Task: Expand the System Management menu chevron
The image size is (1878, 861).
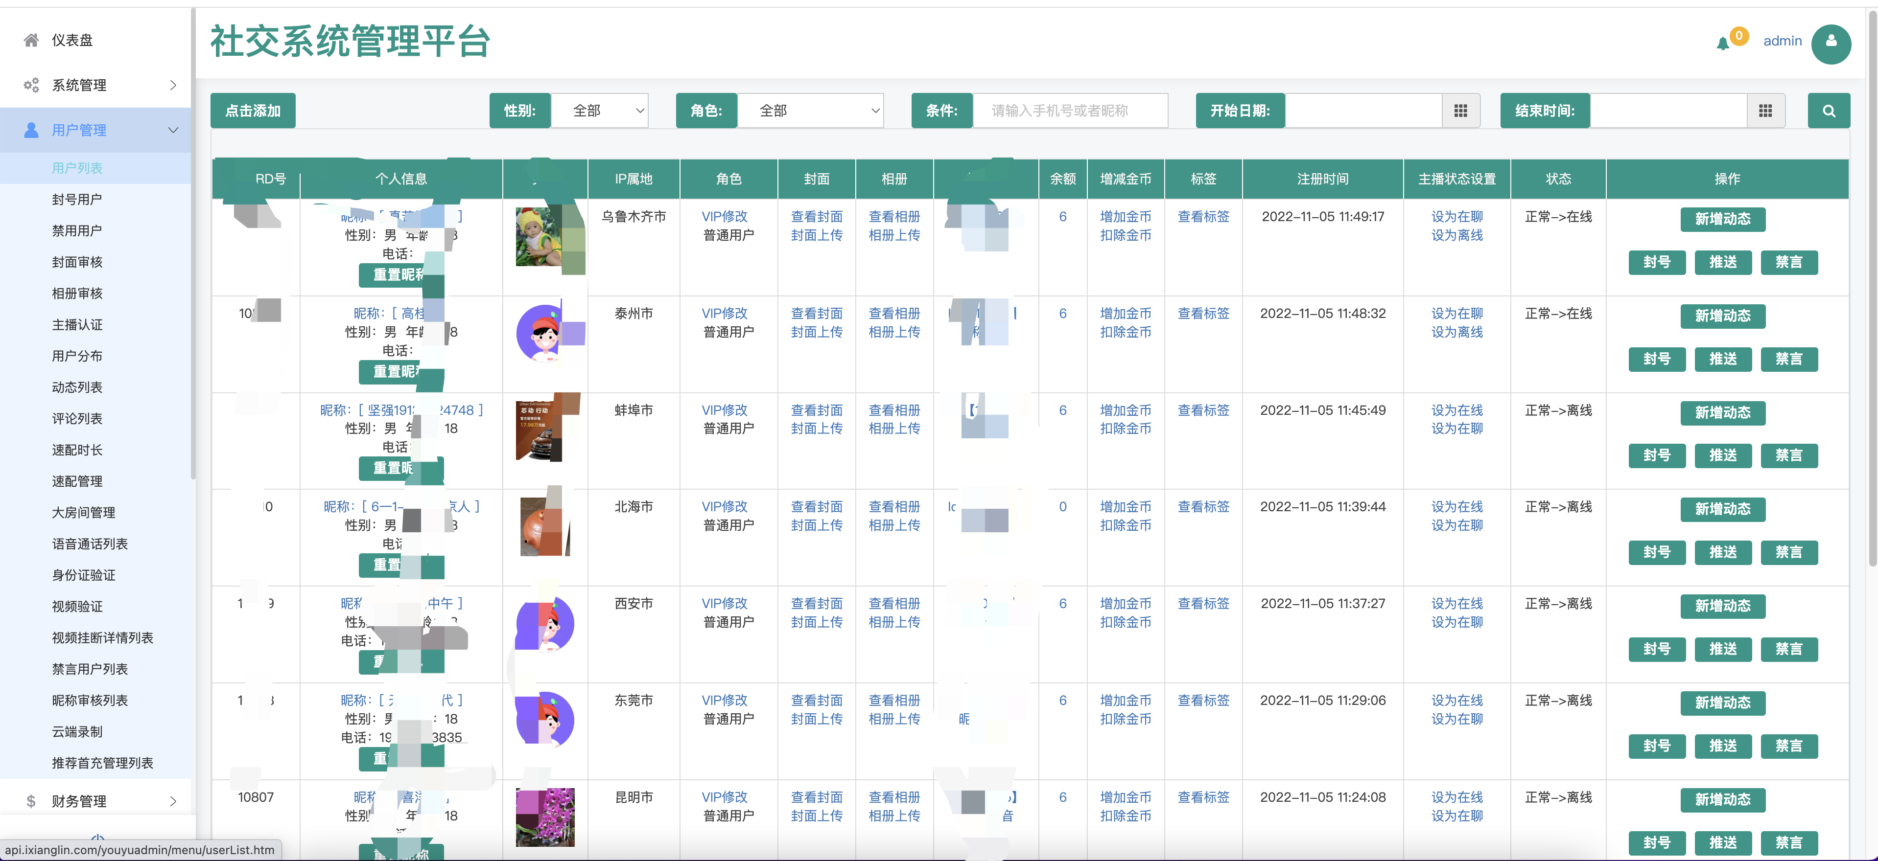Action: 173,85
